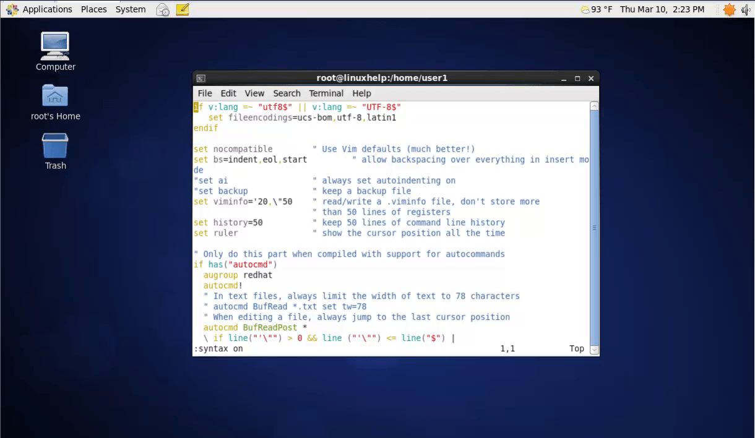Viewport: 755px width, 438px height.
Task: Click 'set bs=indent,eol,start' text
Action: (x=251, y=160)
